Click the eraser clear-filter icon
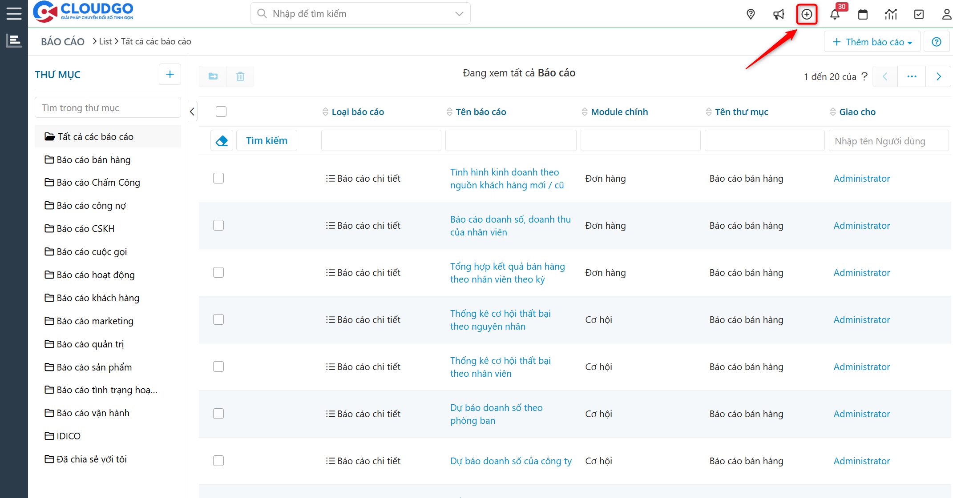This screenshot has height=498, width=953. pos(222,141)
